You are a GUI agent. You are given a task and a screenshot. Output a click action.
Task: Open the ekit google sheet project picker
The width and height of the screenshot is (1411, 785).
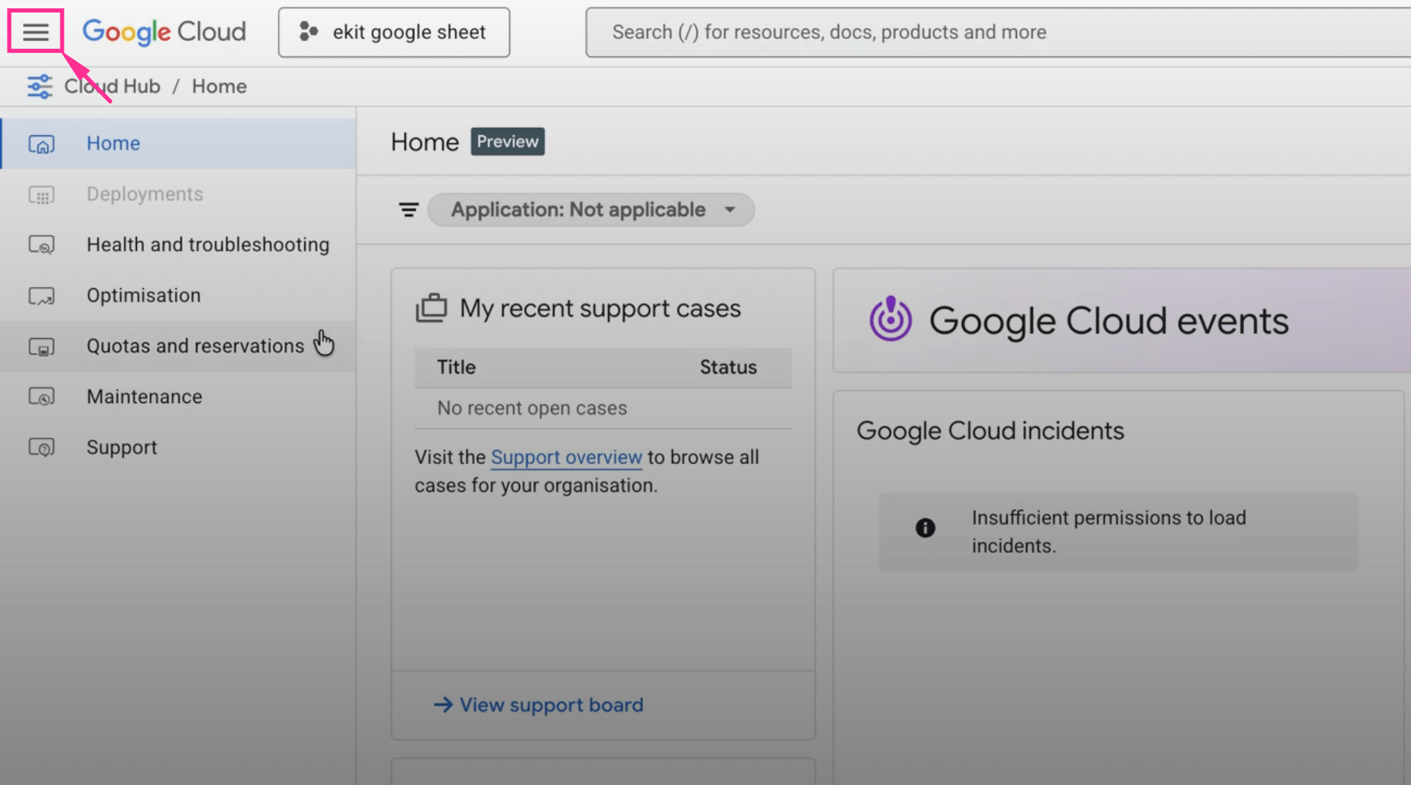(394, 32)
